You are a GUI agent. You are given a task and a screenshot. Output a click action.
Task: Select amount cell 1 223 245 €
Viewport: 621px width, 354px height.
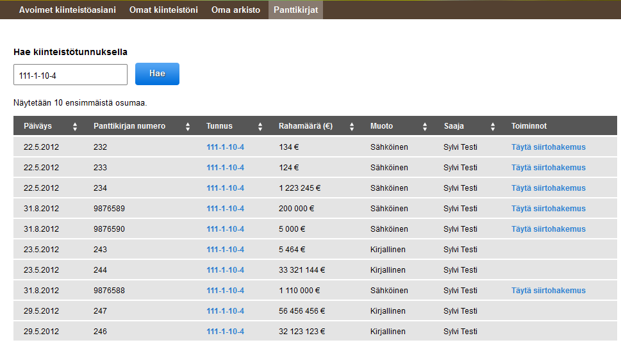tap(300, 188)
